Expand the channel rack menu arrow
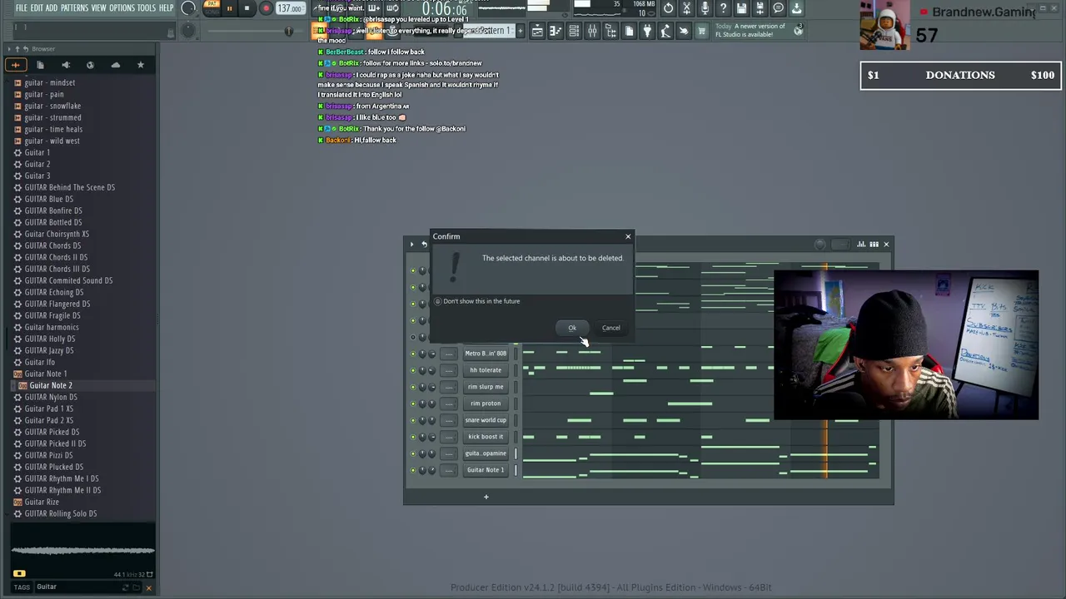The height and width of the screenshot is (599, 1066). pos(411,244)
